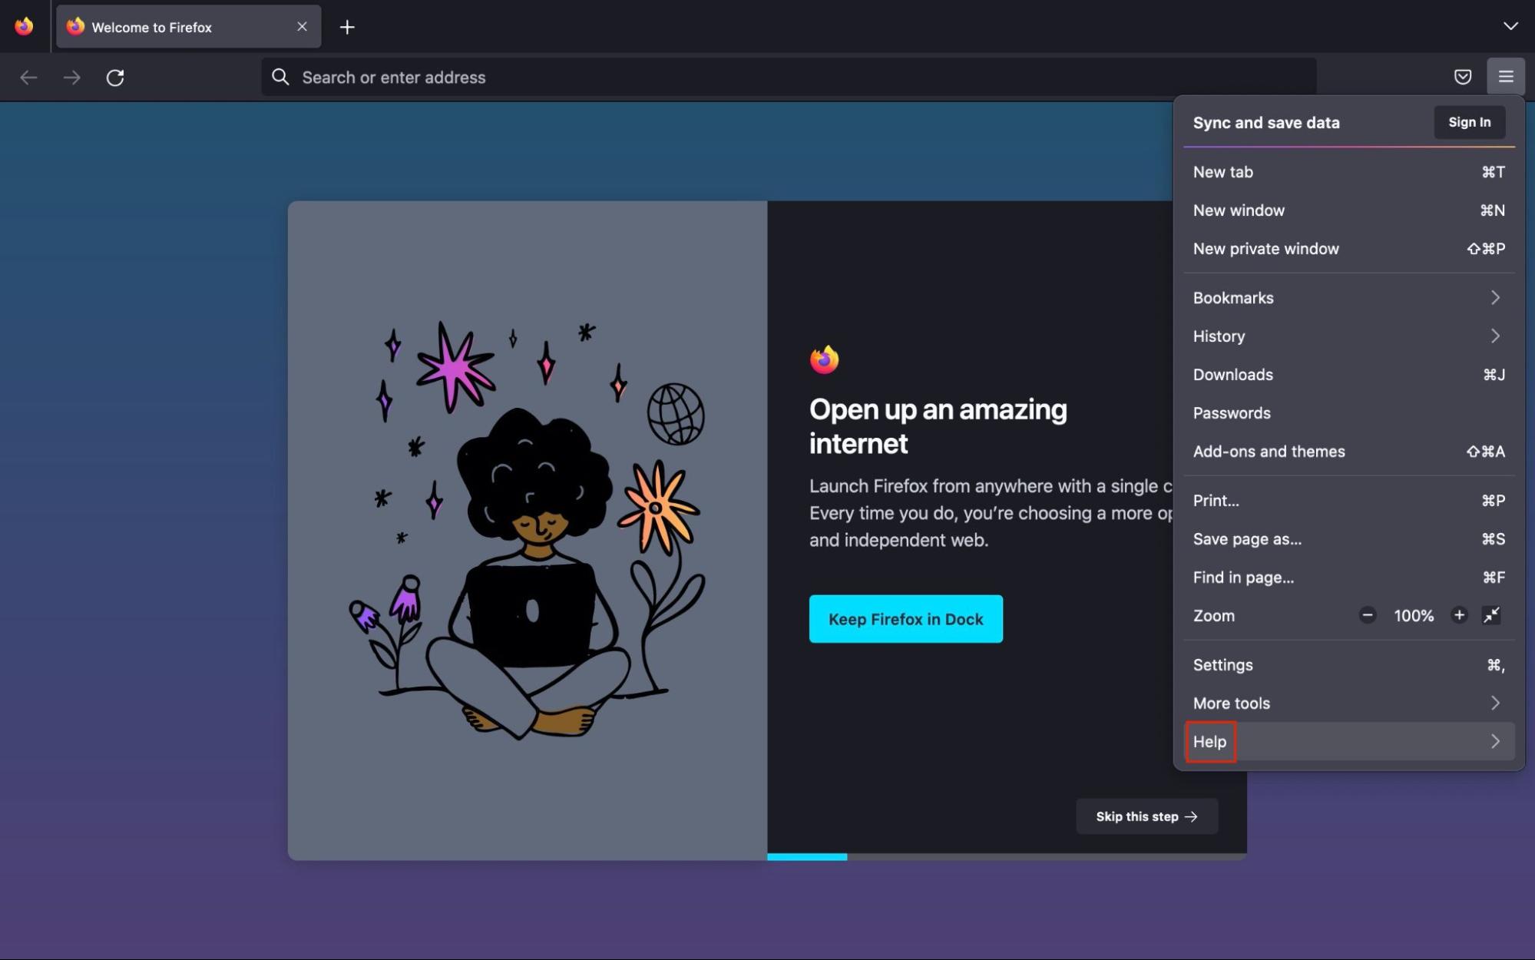
Task: Expand the History submenu
Action: (1349, 336)
